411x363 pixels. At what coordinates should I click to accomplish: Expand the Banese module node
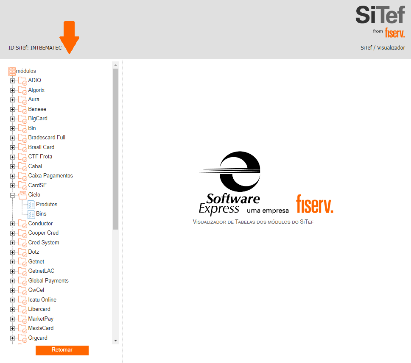point(12,109)
